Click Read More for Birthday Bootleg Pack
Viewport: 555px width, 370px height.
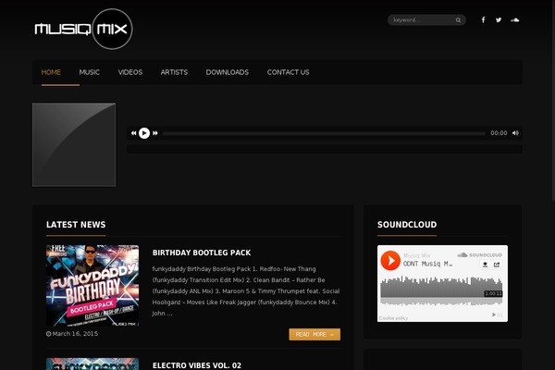(x=314, y=334)
